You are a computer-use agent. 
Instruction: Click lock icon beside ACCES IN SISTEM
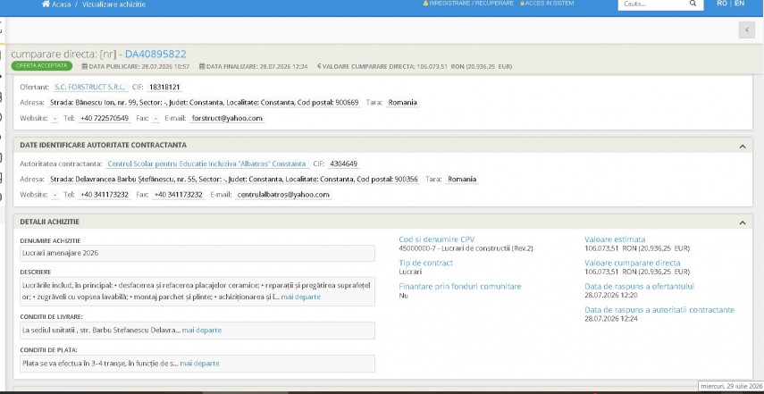pyautogui.click(x=523, y=4)
